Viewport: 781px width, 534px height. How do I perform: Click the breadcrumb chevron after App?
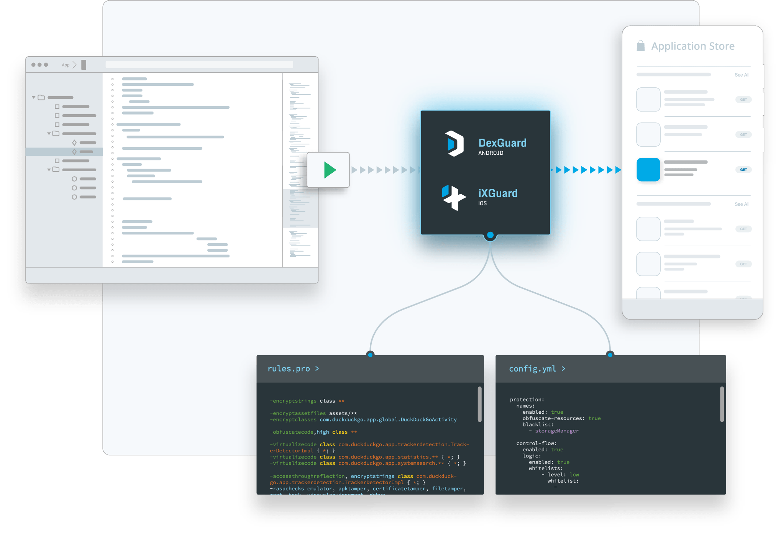coord(74,65)
